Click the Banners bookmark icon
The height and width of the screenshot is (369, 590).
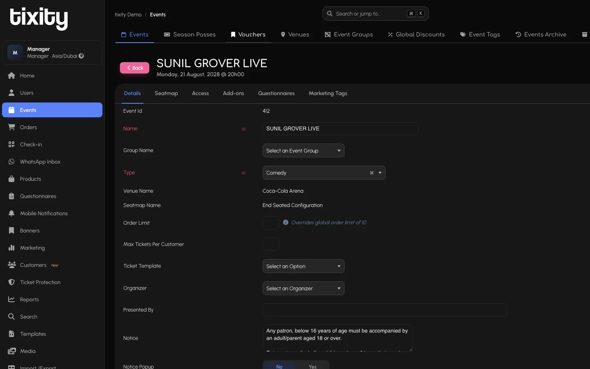pyautogui.click(x=11, y=230)
